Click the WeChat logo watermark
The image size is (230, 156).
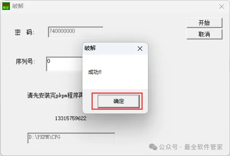tap(153, 147)
